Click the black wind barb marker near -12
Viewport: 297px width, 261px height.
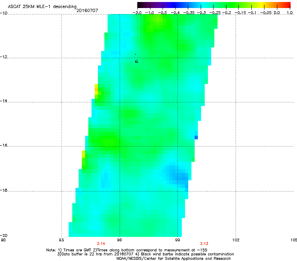click(136, 61)
